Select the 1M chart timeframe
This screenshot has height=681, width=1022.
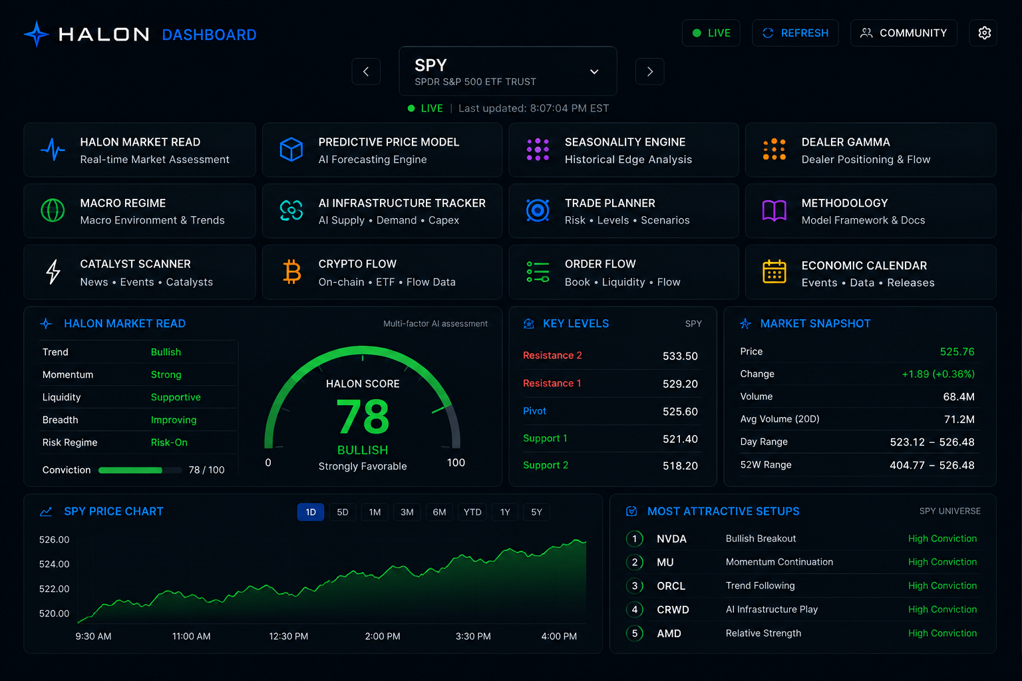coord(375,512)
